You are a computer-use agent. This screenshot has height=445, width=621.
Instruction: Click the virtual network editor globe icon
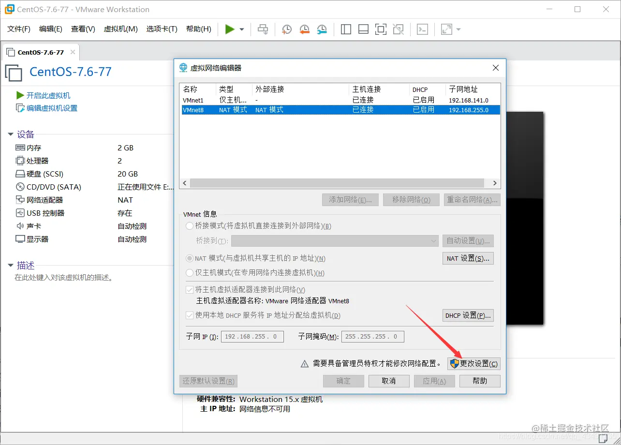[x=183, y=68]
